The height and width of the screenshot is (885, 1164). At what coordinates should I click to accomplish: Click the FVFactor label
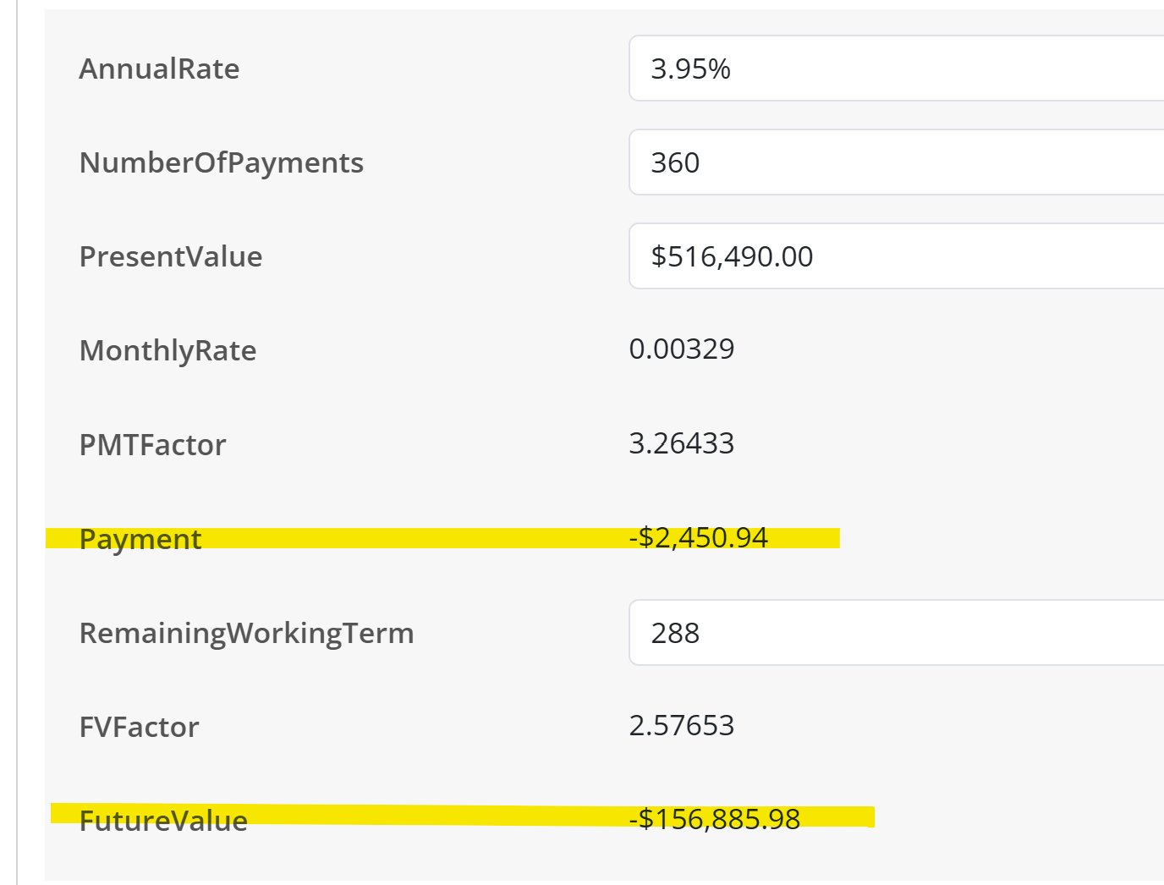click(139, 727)
